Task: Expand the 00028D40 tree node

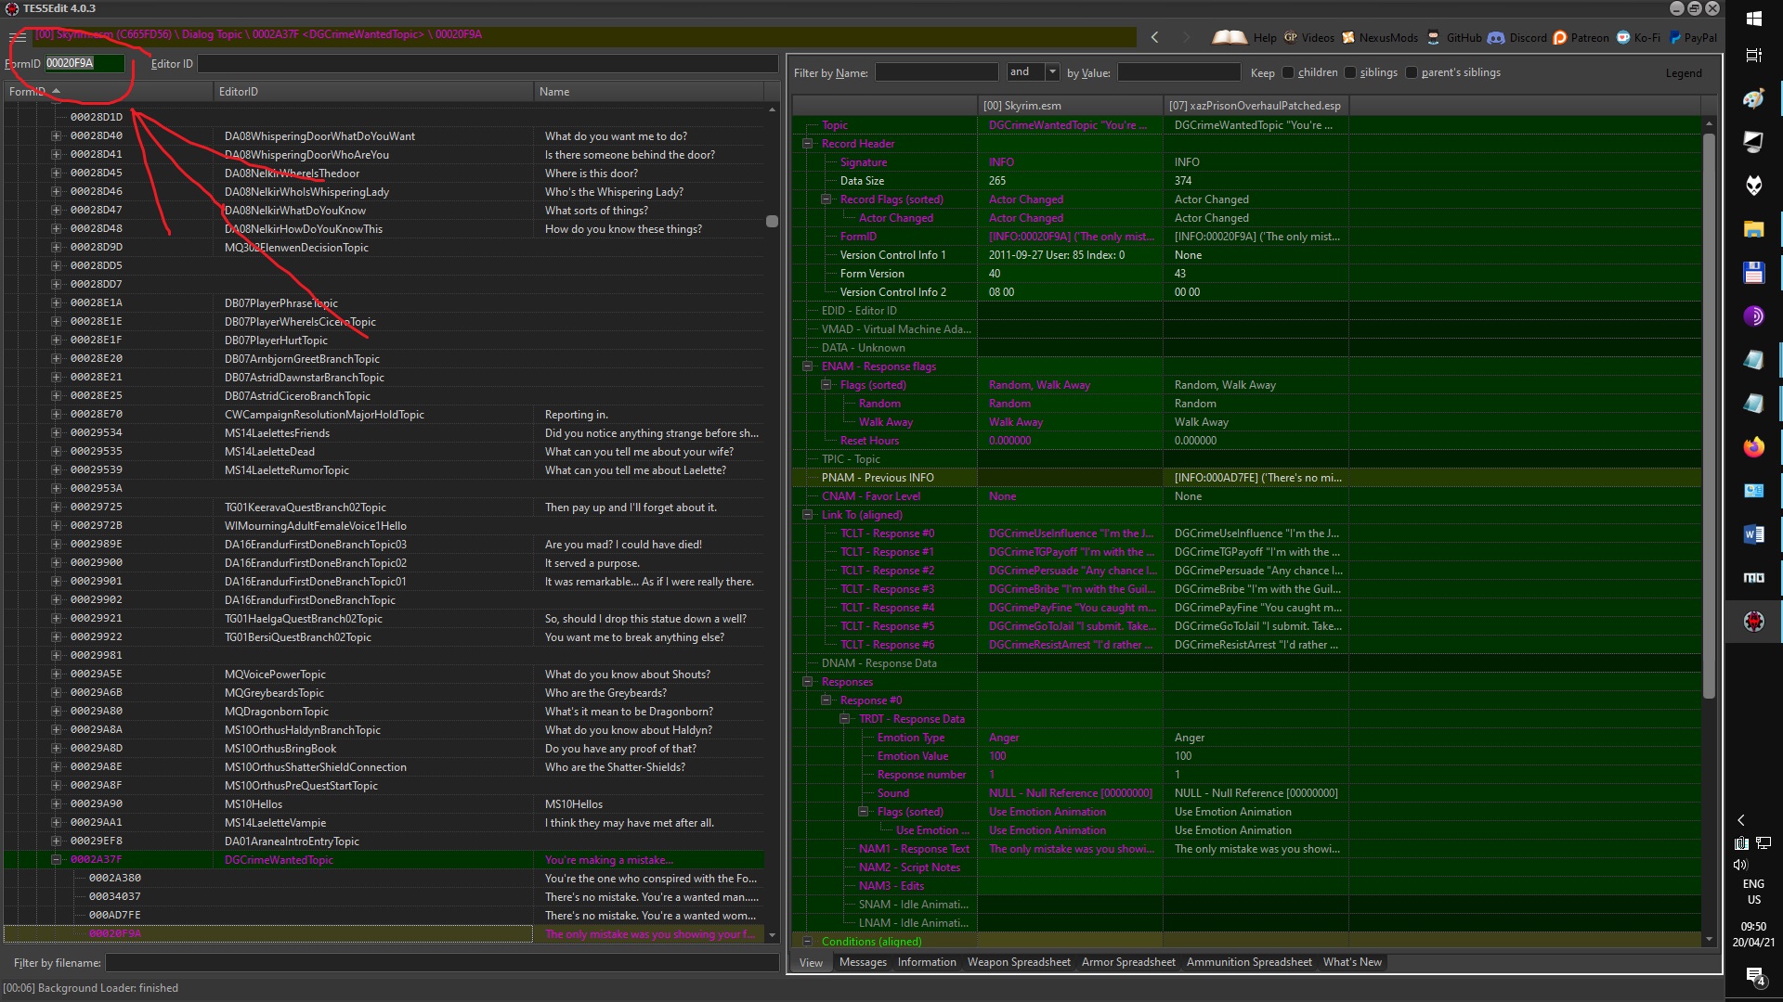Action: coord(56,135)
